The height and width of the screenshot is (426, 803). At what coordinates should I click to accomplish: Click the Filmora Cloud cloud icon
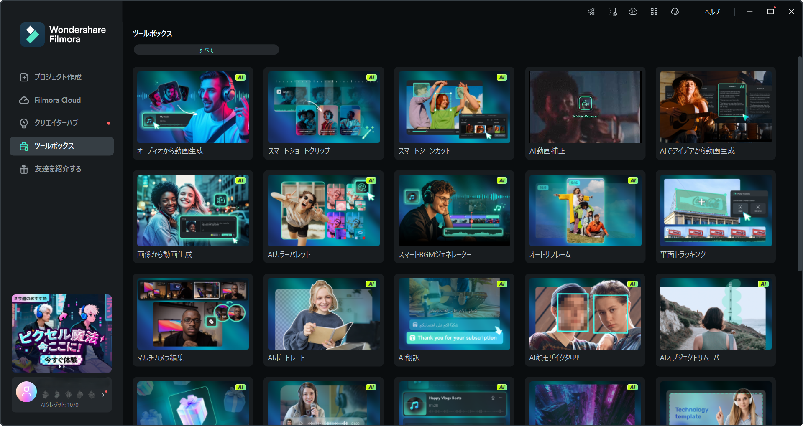tap(24, 100)
